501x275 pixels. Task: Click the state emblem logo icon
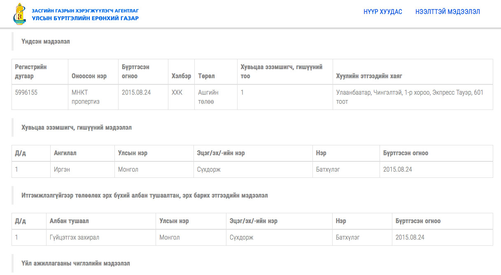click(20, 13)
